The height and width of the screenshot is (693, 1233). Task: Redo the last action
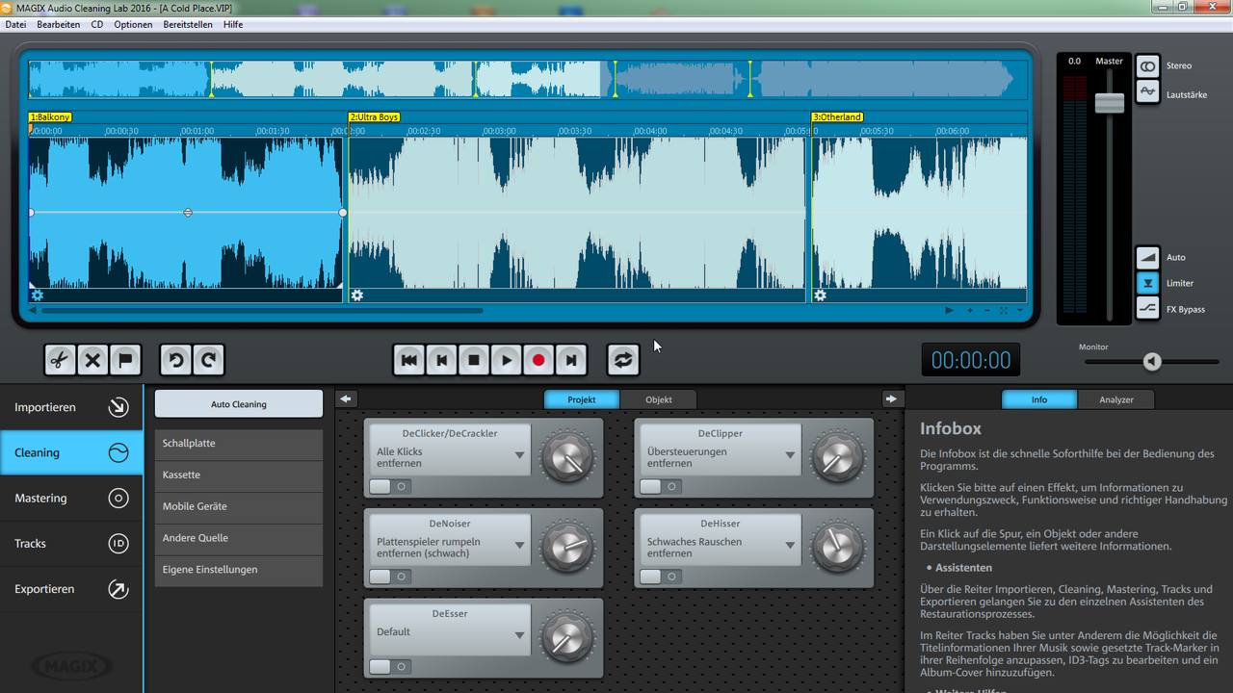(208, 360)
